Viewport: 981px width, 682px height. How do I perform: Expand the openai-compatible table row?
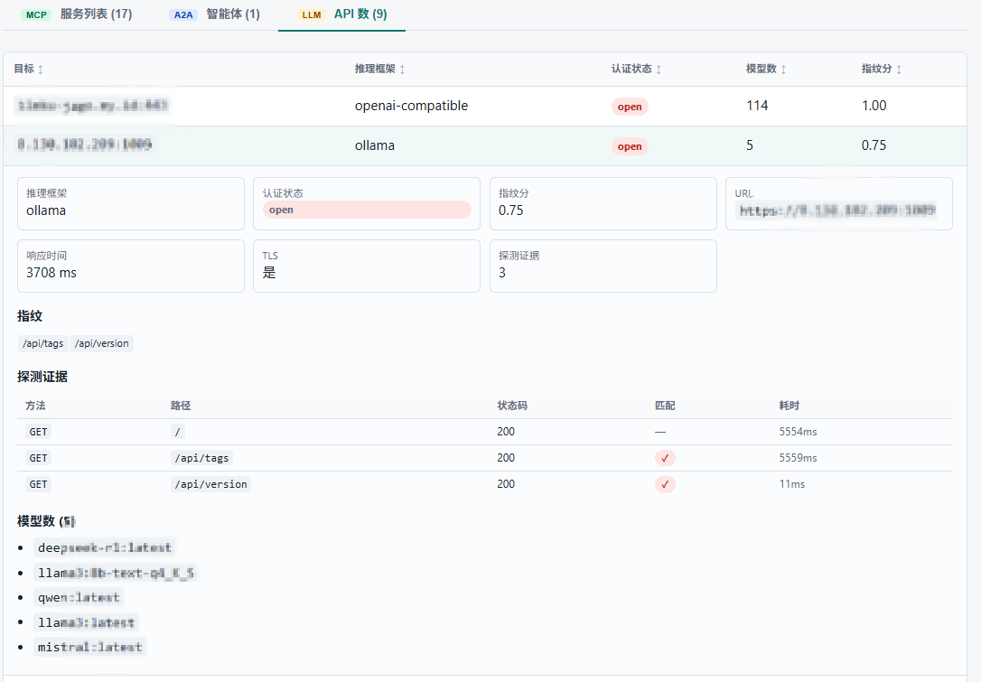tap(485, 106)
